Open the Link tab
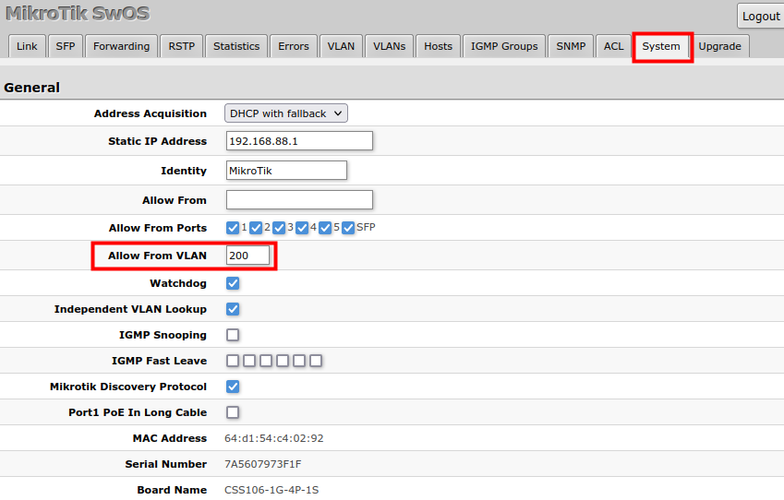The width and height of the screenshot is (784, 500). point(27,46)
